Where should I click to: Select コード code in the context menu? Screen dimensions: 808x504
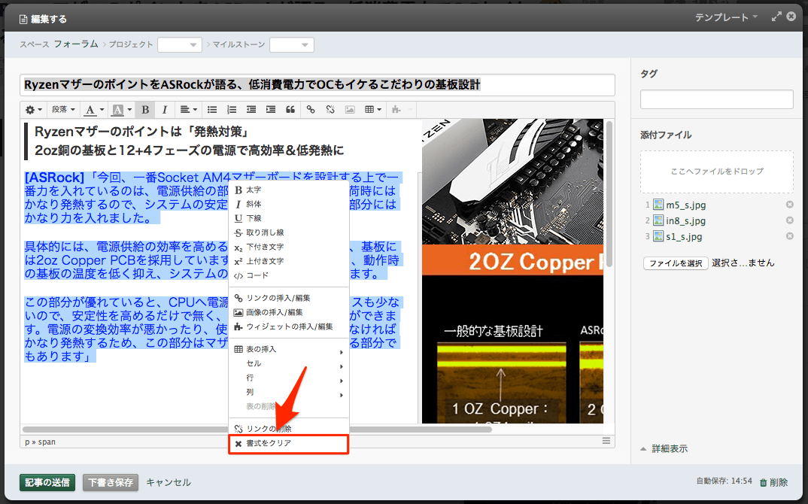click(289, 276)
